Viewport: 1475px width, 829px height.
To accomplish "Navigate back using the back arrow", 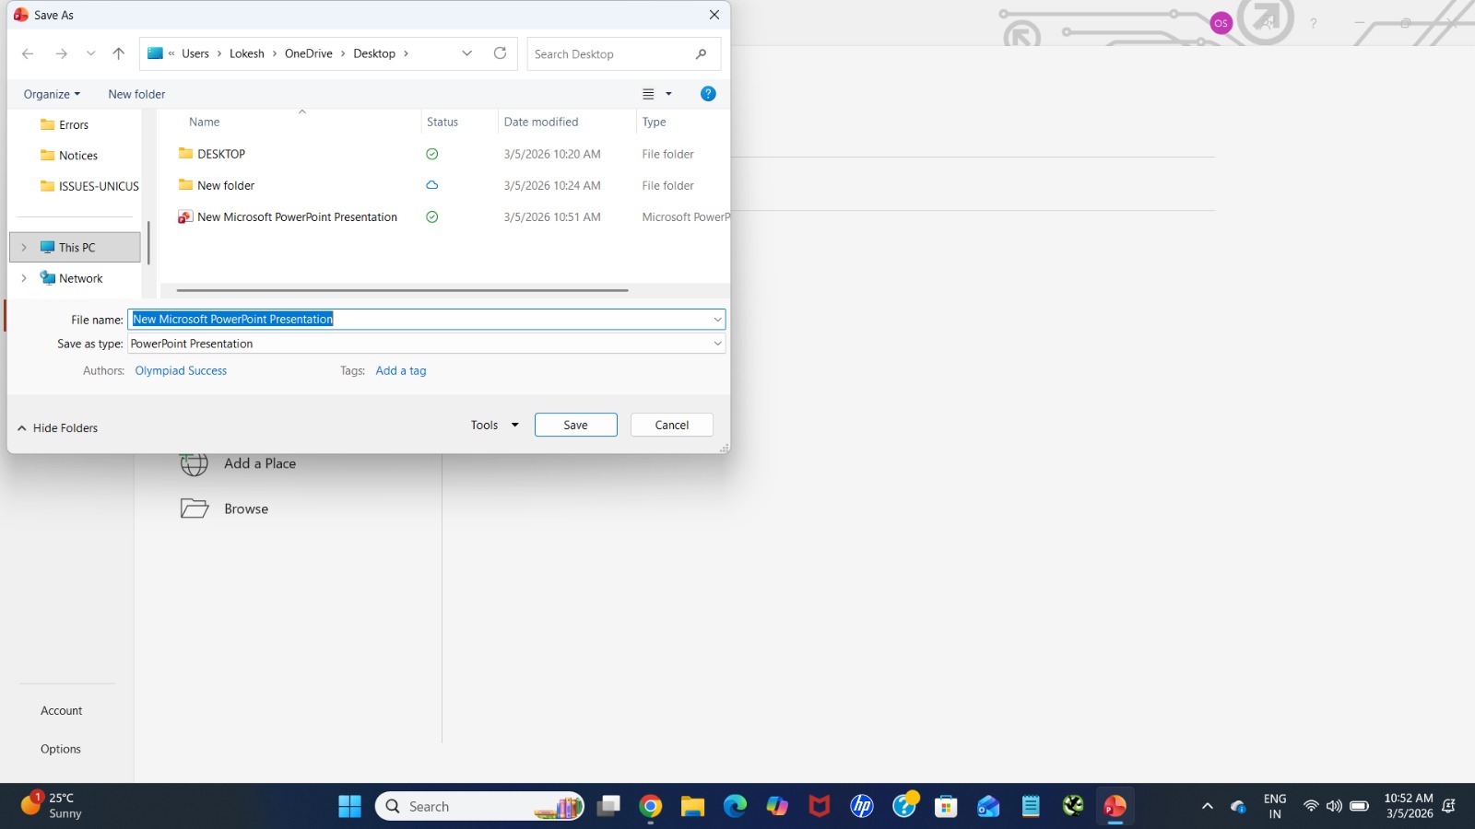I will point(28,53).
